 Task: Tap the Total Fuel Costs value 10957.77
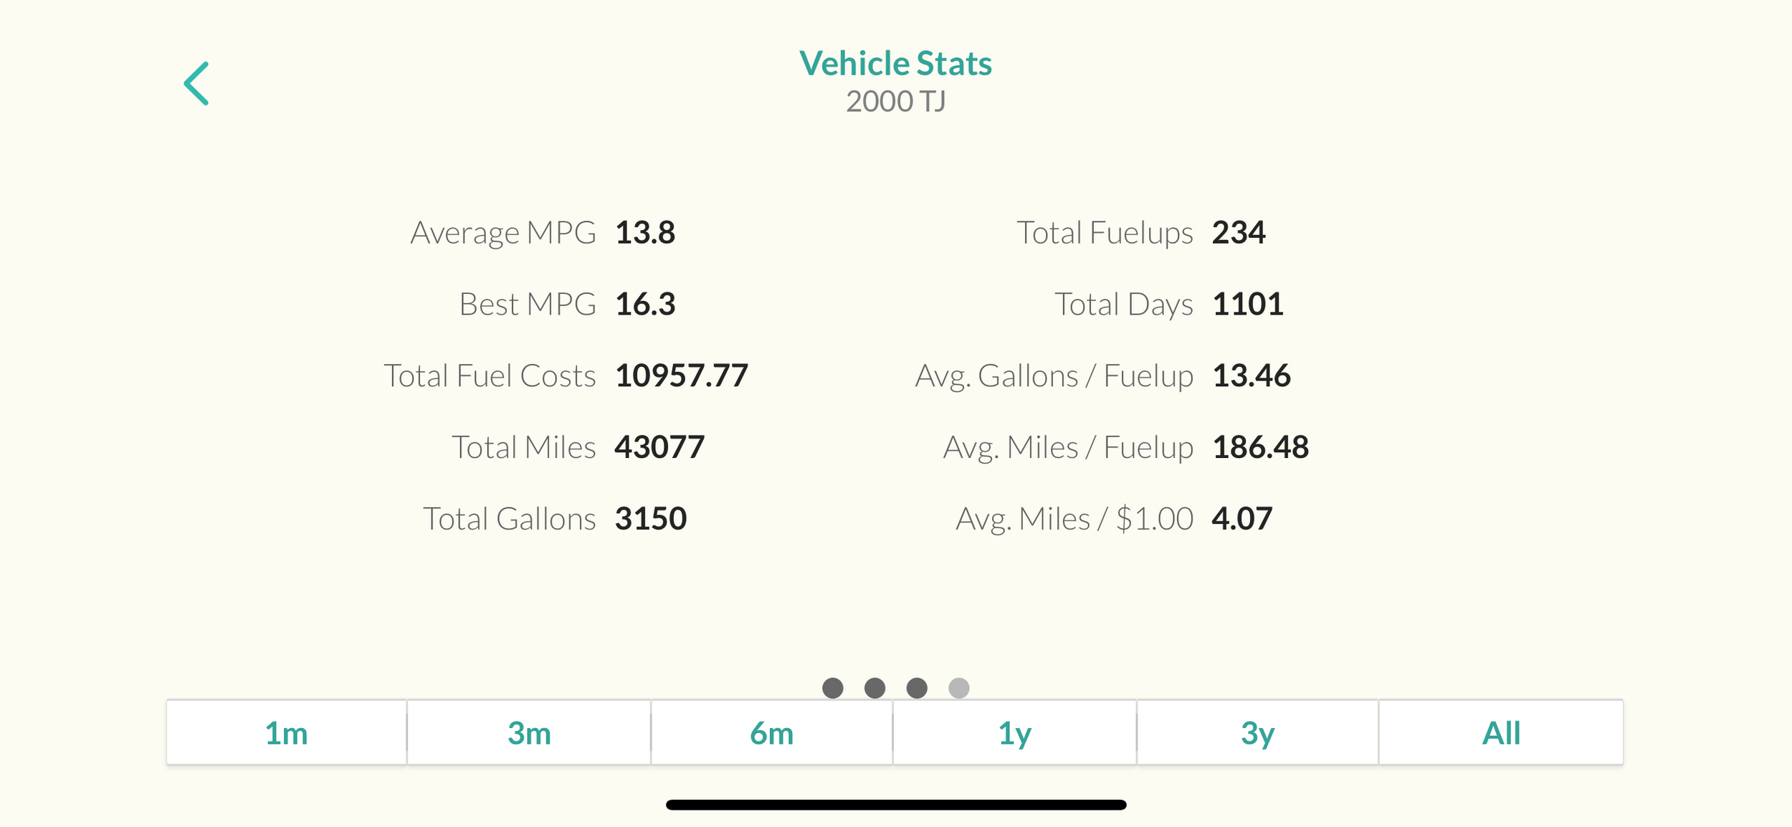coord(681,376)
